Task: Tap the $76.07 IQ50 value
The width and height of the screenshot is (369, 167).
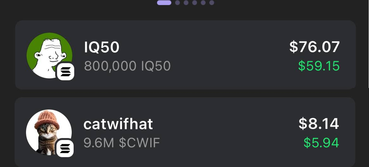Action: pyautogui.click(x=314, y=47)
